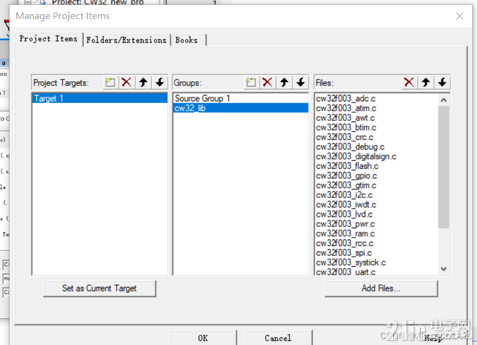This screenshot has height=345, width=477.
Task: Move project target down
Action: click(160, 82)
